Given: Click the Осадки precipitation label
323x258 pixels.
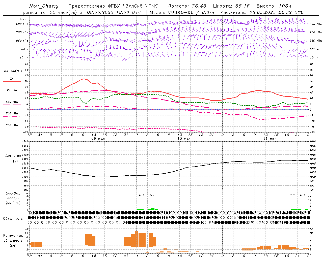Looking at the screenshot, I should click(x=13, y=198).
